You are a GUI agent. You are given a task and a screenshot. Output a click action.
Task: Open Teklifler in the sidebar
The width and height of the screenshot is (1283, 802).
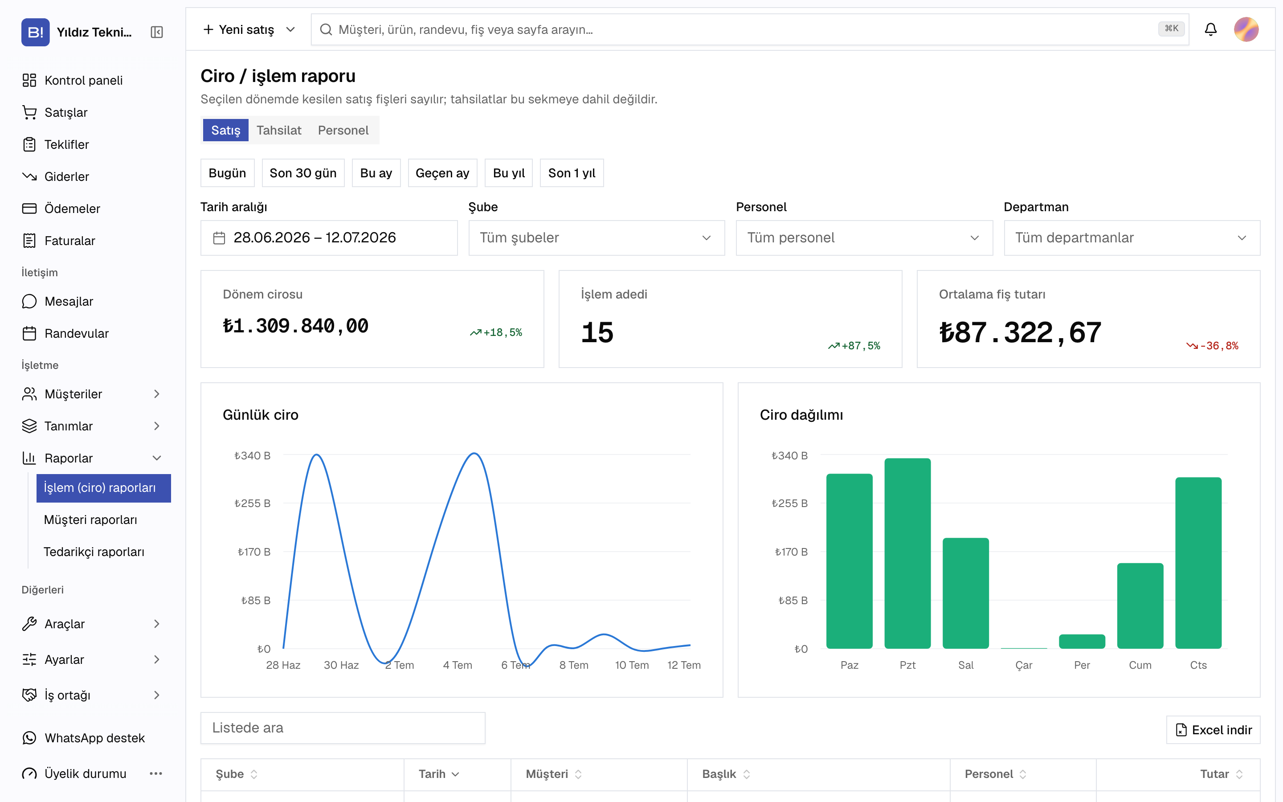[55, 144]
